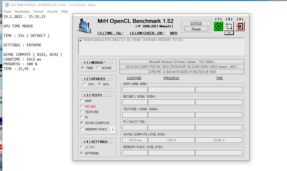Click the Ready status field
Screen dimensions: 287x171
click(196, 29)
